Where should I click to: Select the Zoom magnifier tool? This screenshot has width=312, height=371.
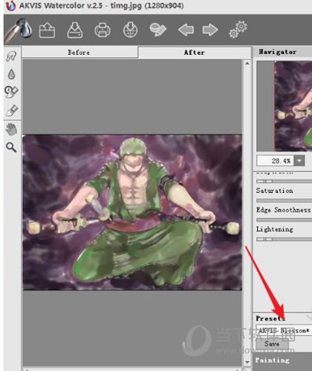click(x=11, y=148)
